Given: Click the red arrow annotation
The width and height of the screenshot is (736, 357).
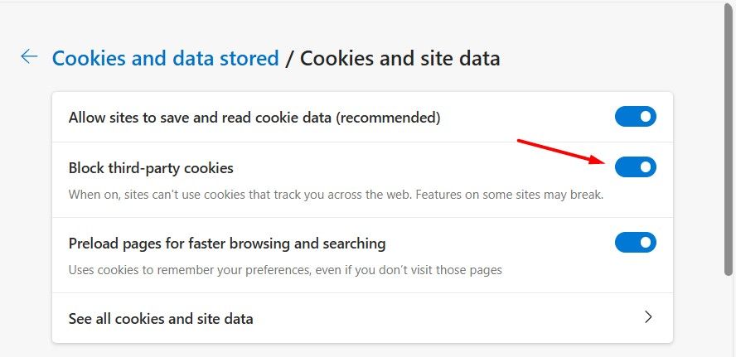Looking at the screenshot, I should tap(559, 152).
